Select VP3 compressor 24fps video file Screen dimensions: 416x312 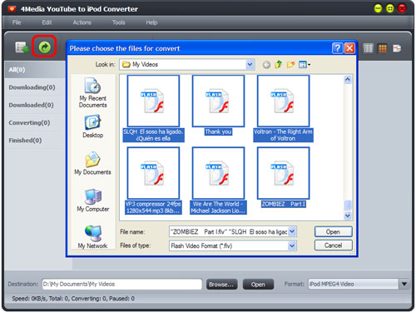tap(153, 181)
